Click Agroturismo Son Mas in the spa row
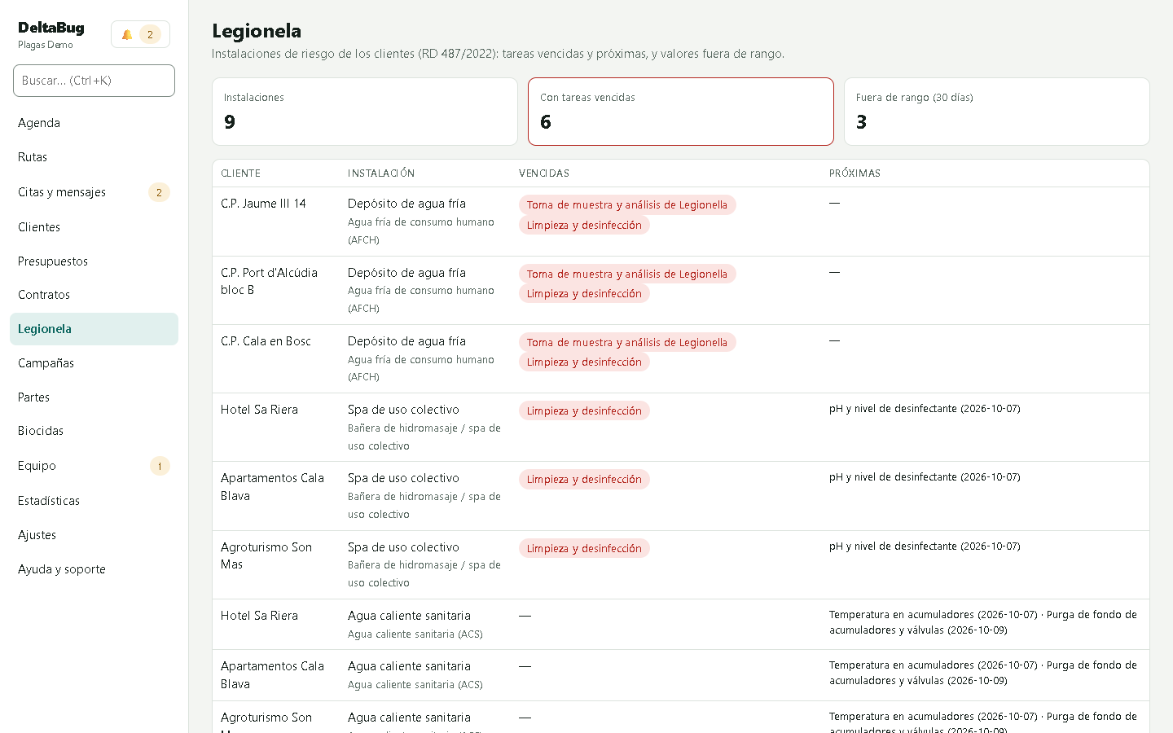The height and width of the screenshot is (733, 1173). (x=266, y=555)
